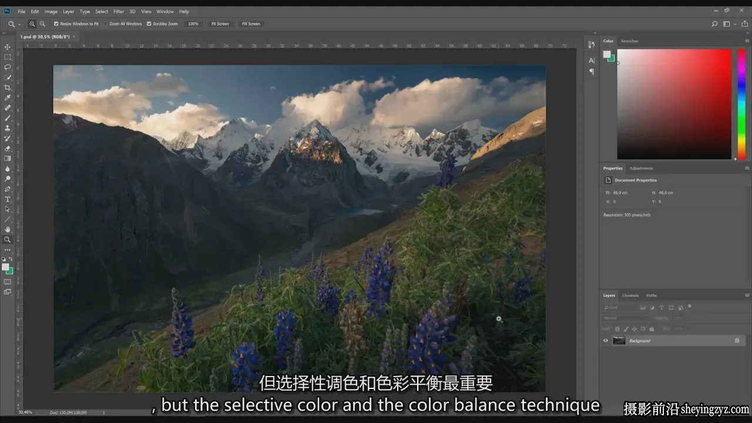Switch to the Channels tab

tap(630, 296)
